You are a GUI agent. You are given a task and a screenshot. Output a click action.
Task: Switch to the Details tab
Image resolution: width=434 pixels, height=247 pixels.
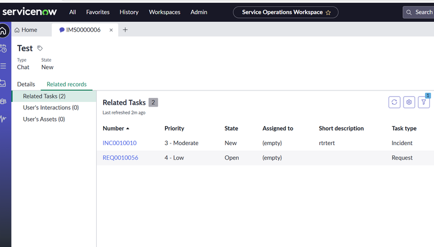[26, 84]
